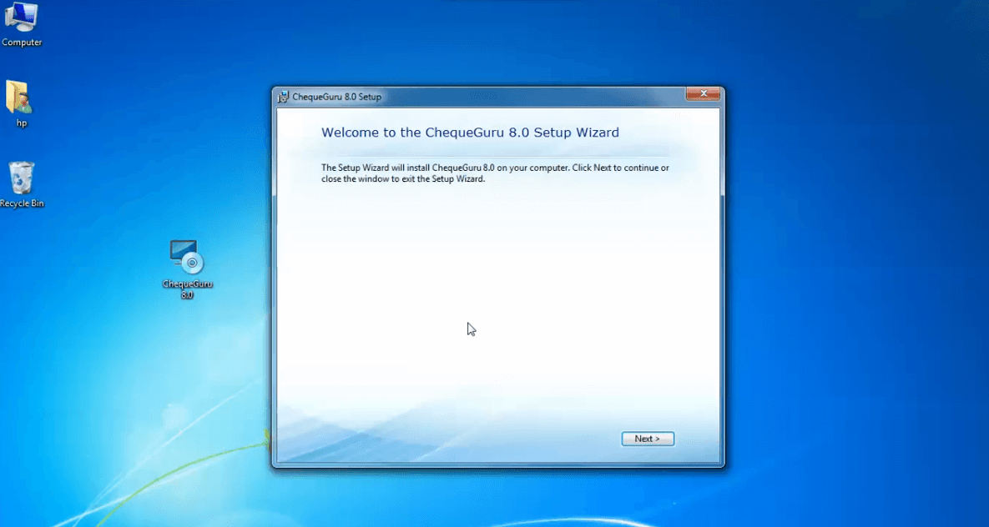989x527 pixels.
Task: Click the Setup Wizard description paragraph
Action: point(494,173)
